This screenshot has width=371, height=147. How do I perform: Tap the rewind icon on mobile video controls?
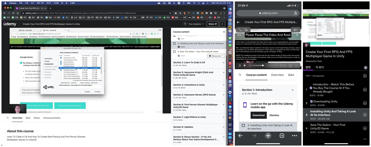pyautogui.click(x=240, y=65)
